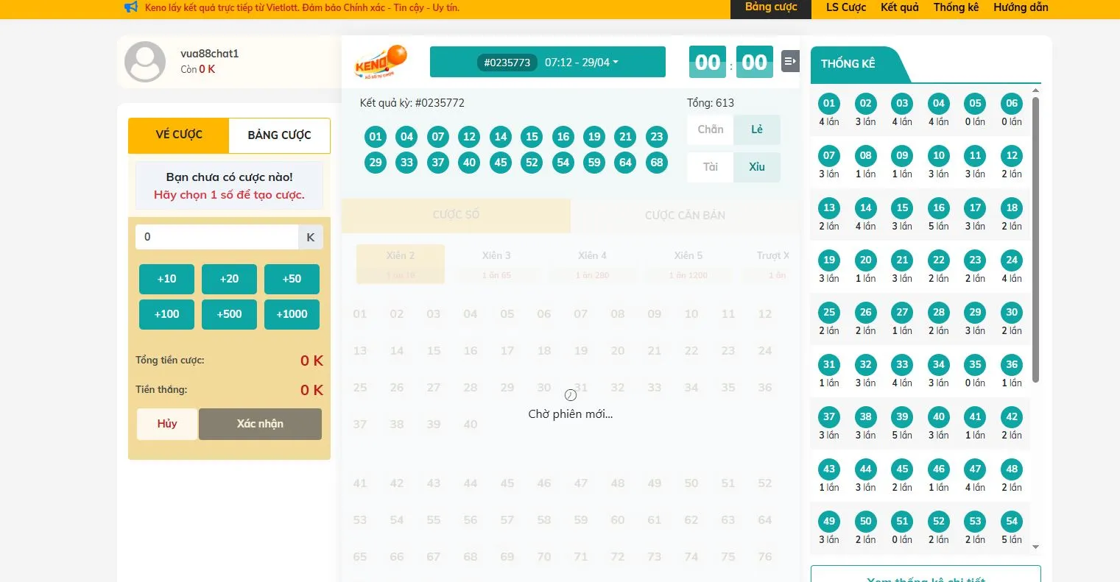Click the Keno logo
Screen dimensions: 1120x582
click(381, 62)
